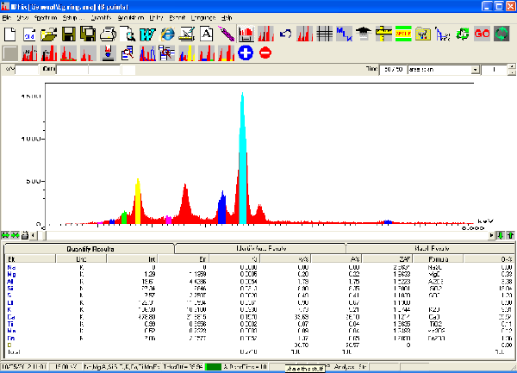Click the microscope-style detector icon in second row

(x=109, y=53)
